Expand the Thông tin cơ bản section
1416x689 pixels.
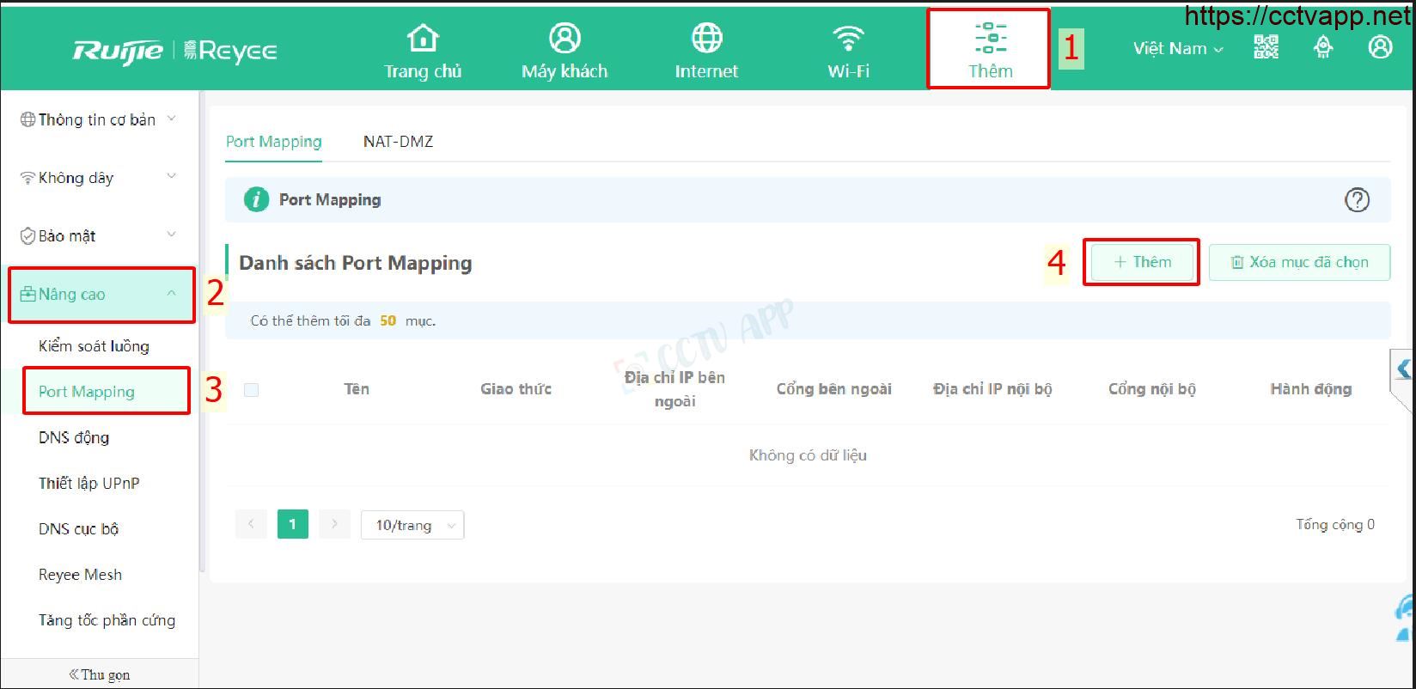click(99, 119)
